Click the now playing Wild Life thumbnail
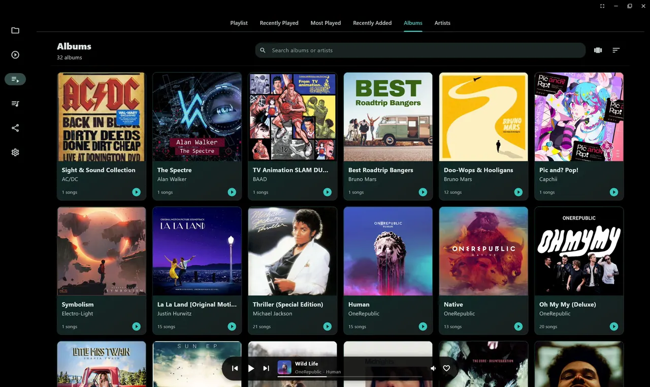 click(284, 367)
